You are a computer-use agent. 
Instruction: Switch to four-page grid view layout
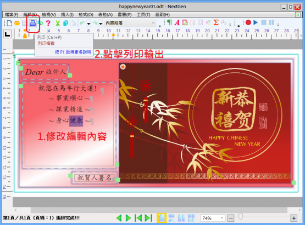point(191,218)
